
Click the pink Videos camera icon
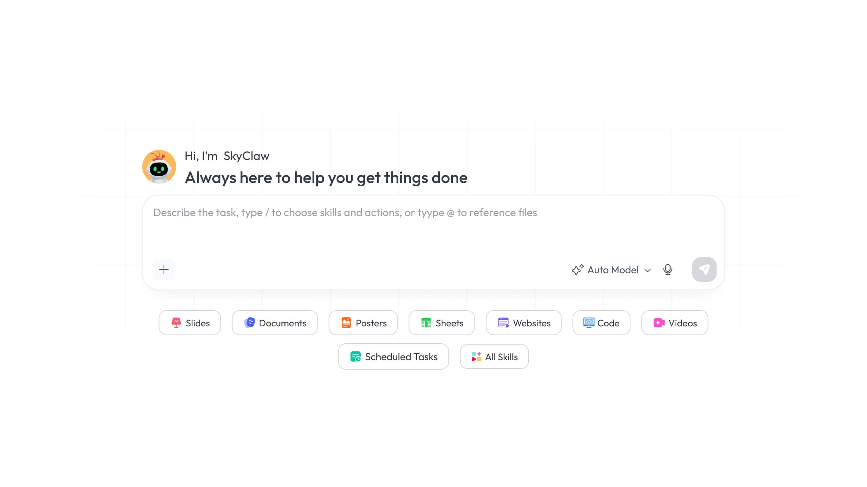(x=659, y=323)
